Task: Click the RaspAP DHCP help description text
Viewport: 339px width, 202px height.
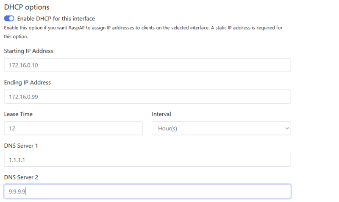Action: tap(143, 28)
